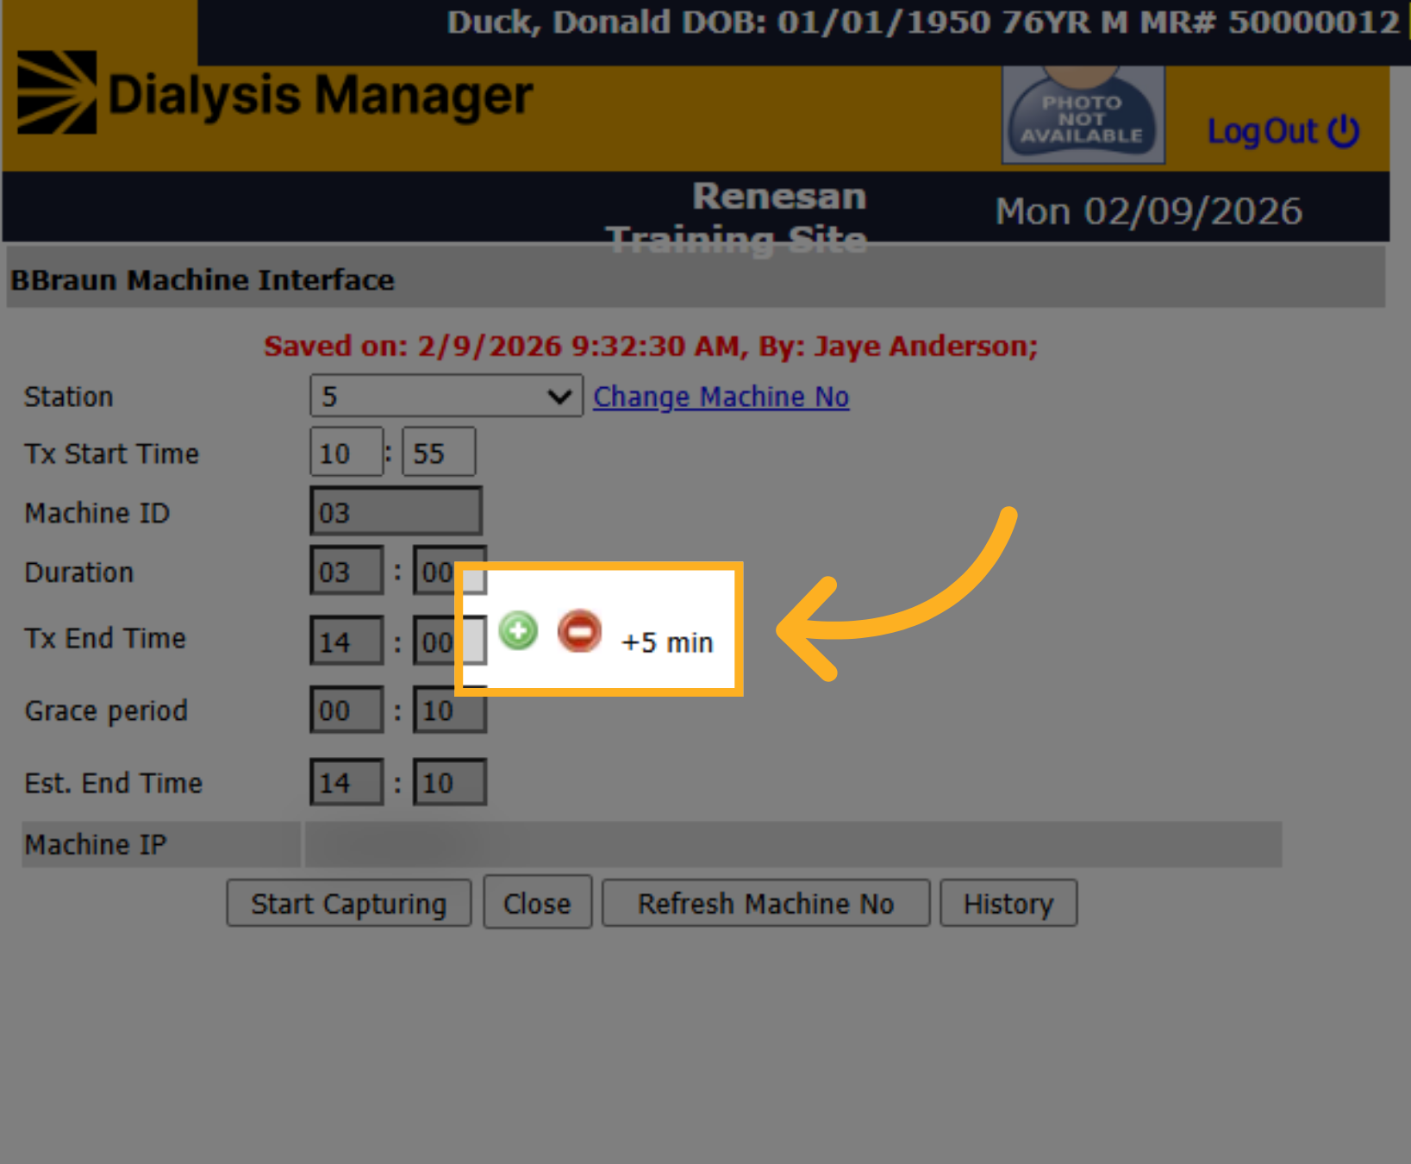Image resolution: width=1411 pixels, height=1164 pixels.
Task: Click the Est. End Time hour field
Action: point(347,782)
